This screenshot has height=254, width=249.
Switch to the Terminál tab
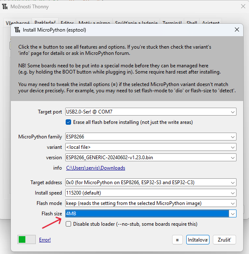172,22
